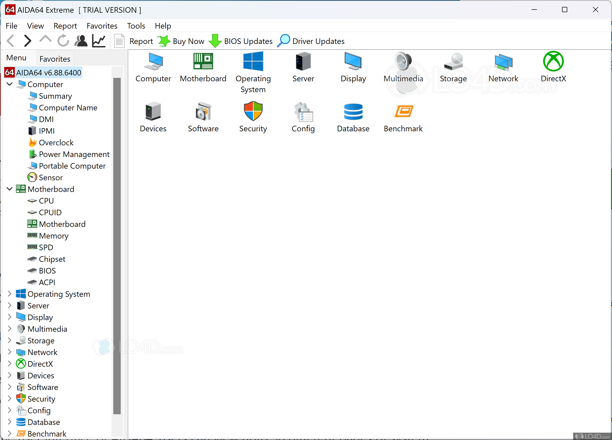The height and width of the screenshot is (440, 612).
Task: Click the Multimedia speaker icon
Action: coord(403,61)
